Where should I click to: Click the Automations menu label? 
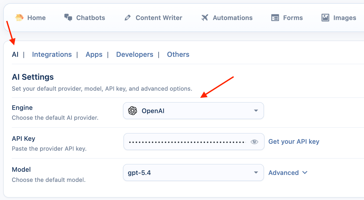pyautogui.click(x=233, y=18)
